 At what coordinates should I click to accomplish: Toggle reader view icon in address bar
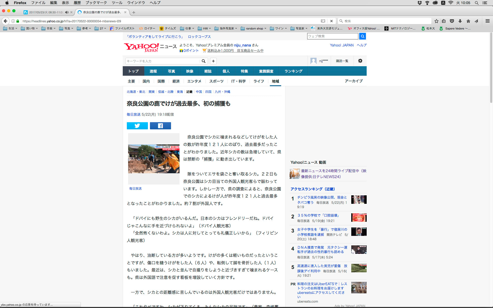[x=323, y=21]
